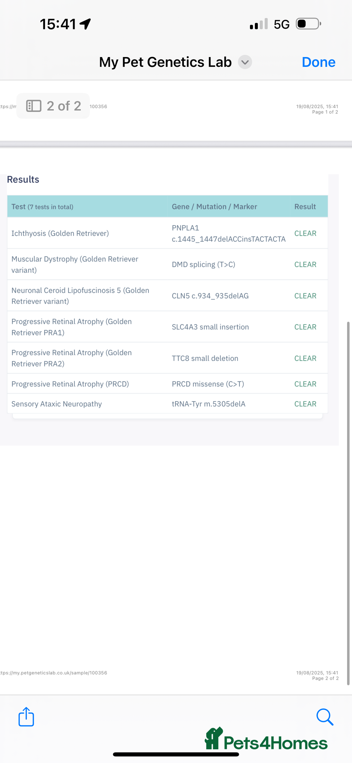Tap the petgeneticslab.co.uk sample URL footer
The image size is (352, 763).
tap(53, 673)
